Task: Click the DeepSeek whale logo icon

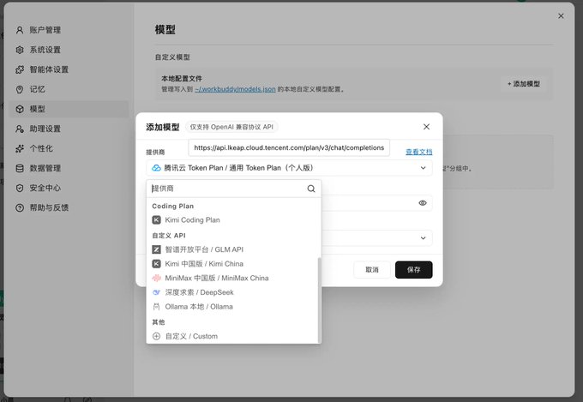Action: pyautogui.click(x=157, y=292)
